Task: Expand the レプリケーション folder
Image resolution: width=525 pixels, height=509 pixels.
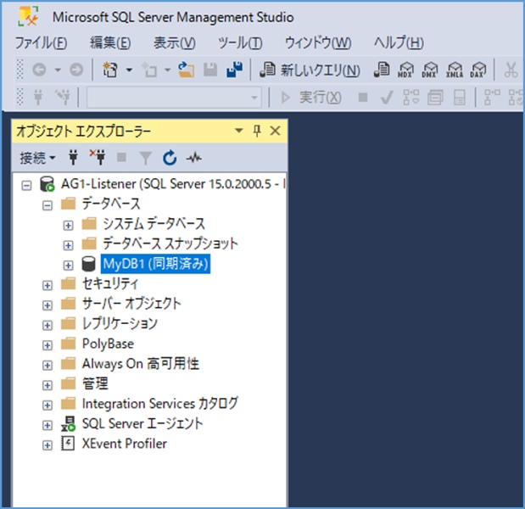Action: point(47,325)
